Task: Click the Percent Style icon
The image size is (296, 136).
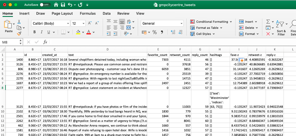Action: (155, 32)
